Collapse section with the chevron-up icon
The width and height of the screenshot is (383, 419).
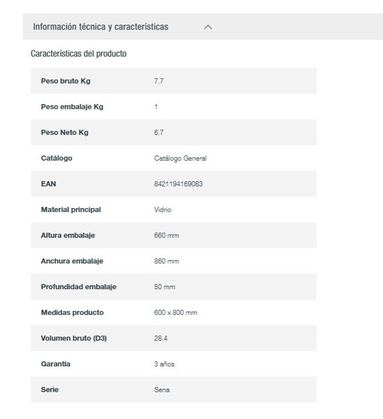coord(208,27)
